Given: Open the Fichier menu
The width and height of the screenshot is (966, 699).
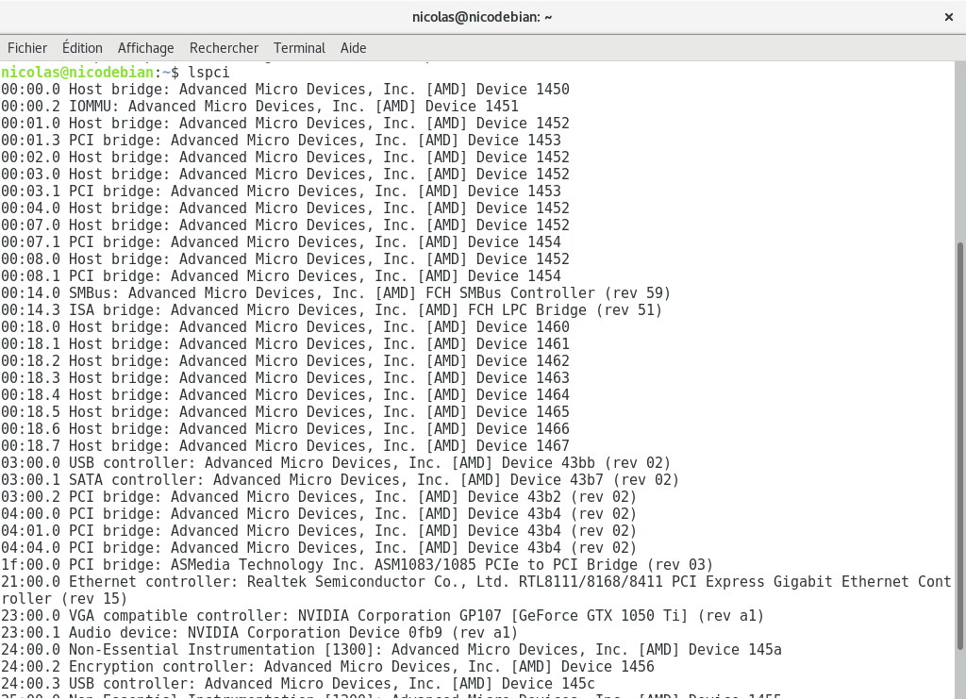Looking at the screenshot, I should 27,48.
